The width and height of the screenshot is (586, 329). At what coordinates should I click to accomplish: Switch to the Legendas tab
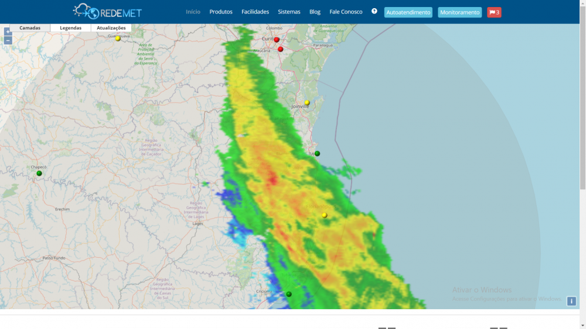70,28
